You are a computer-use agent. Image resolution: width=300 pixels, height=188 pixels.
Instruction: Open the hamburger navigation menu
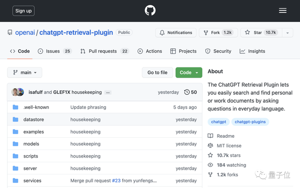point(283,10)
